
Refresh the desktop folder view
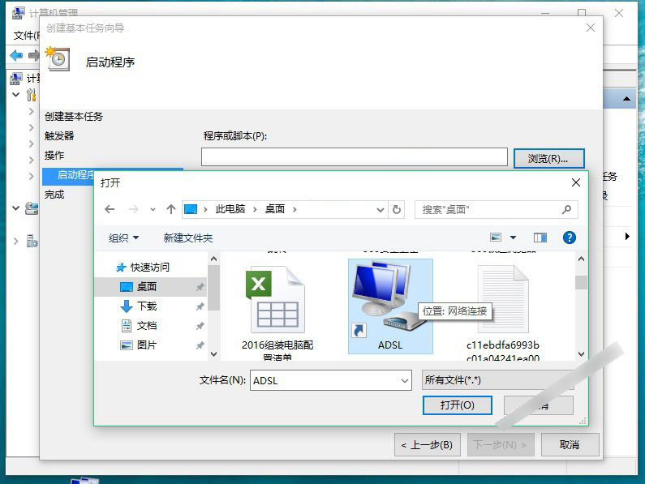pyautogui.click(x=397, y=210)
